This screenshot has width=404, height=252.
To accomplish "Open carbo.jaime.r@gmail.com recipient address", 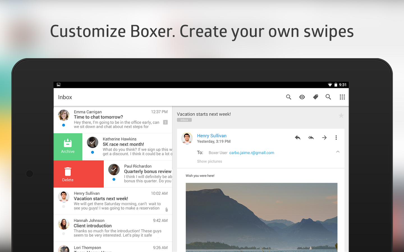I will click(x=251, y=153).
